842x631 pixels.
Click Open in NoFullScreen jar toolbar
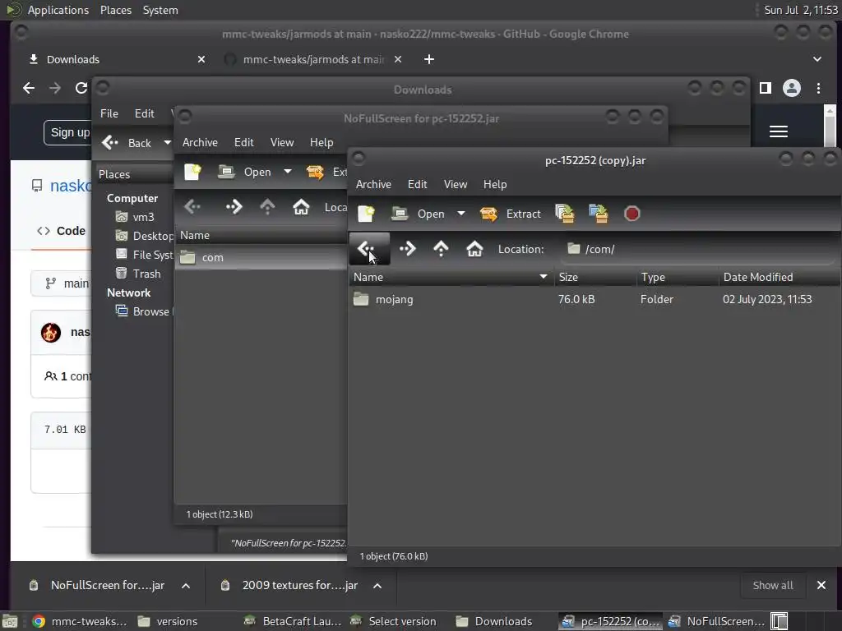point(244,172)
